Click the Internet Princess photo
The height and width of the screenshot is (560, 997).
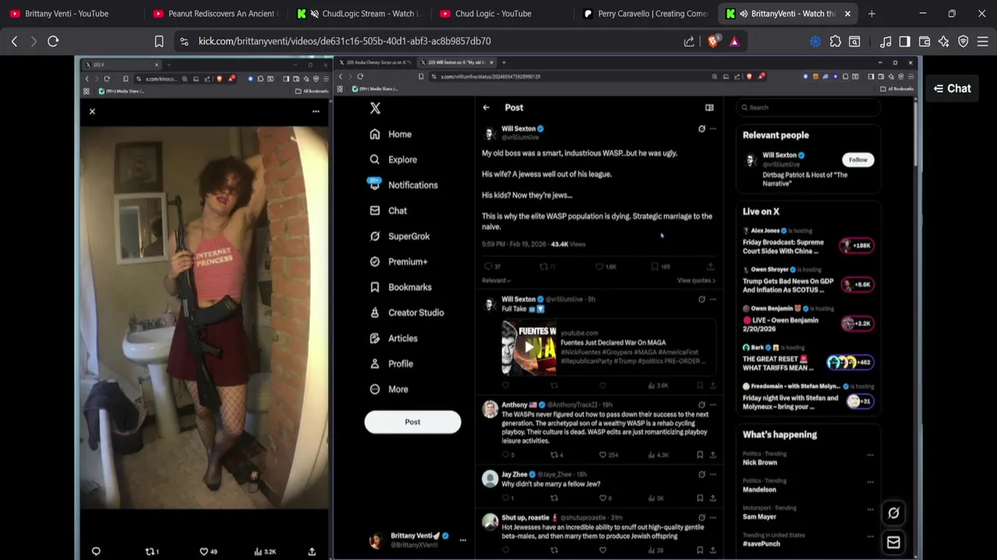click(204, 317)
